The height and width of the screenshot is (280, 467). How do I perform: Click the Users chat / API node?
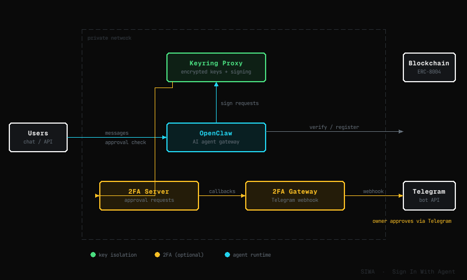(x=38, y=137)
